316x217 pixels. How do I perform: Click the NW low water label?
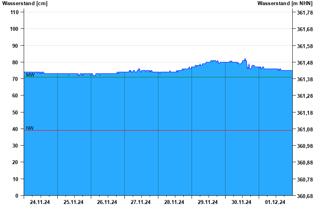point(30,128)
